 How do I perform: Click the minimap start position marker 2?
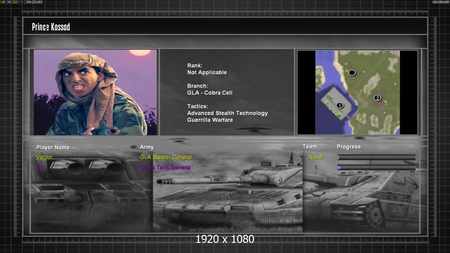(377, 98)
